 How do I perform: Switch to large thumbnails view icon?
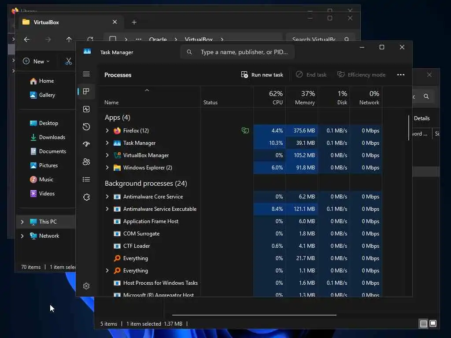click(x=433, y=324)
